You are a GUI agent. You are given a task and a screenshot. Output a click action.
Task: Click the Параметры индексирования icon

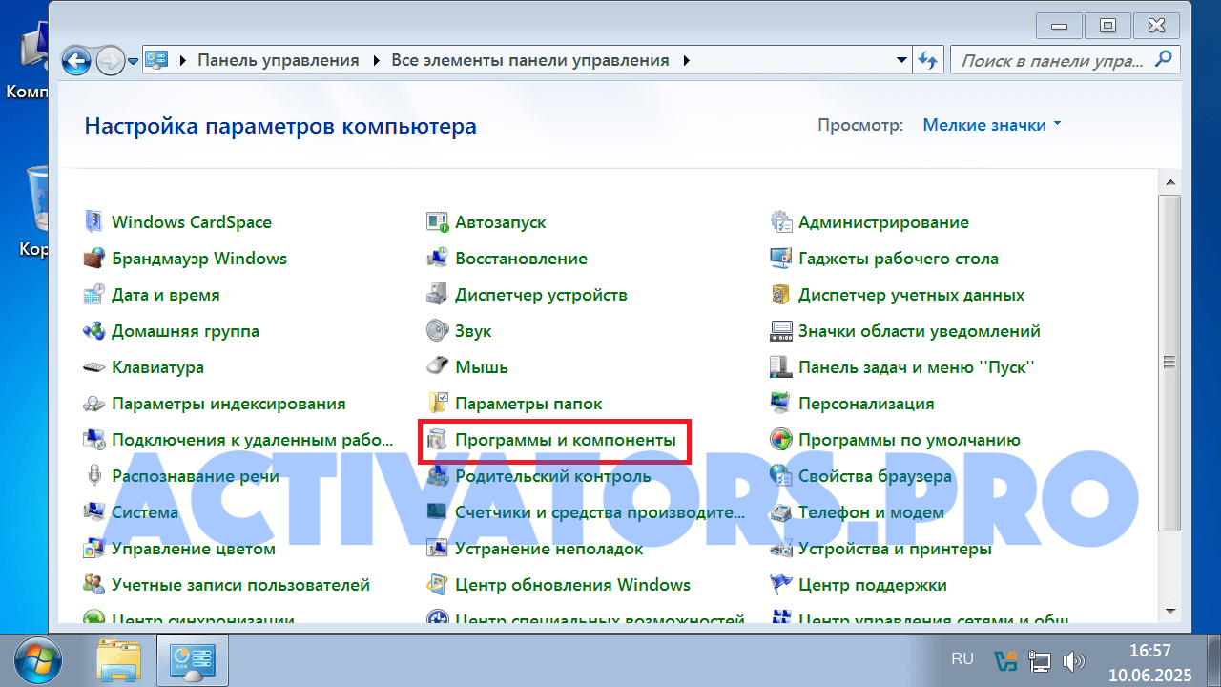(93, 404)
